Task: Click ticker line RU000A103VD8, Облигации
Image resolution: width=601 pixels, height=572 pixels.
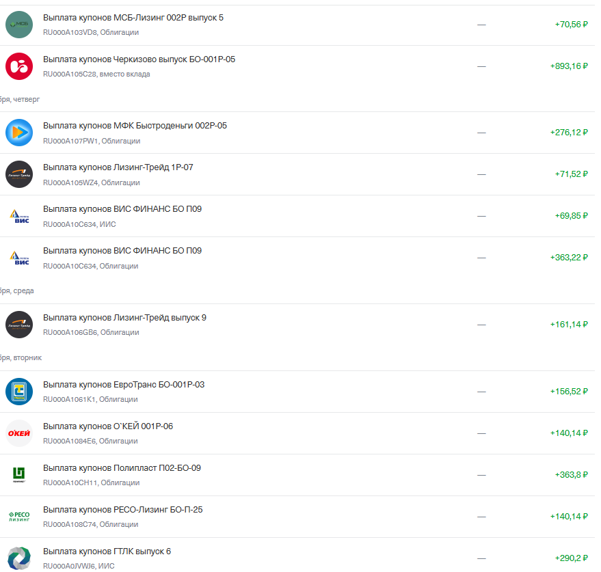Action: click(91, 33)
